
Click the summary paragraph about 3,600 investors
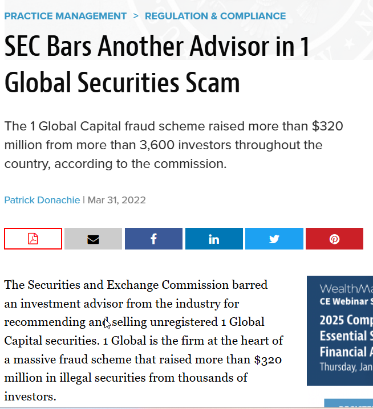tap(174, 145)
